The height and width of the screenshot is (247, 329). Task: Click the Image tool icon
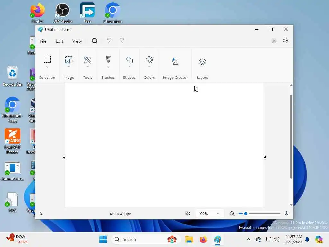69,60
